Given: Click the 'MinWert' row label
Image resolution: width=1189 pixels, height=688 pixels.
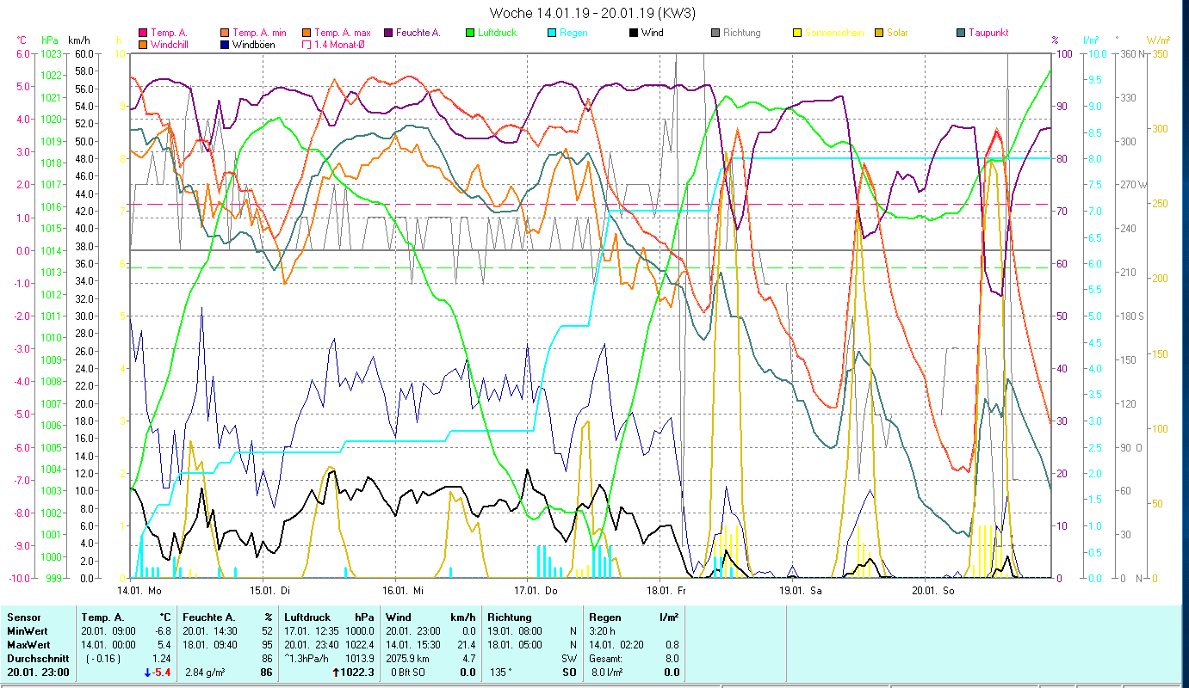Looking at the screenshot, I should coord(27,631).
